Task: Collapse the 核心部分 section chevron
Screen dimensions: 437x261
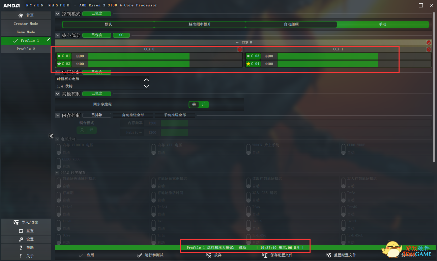Action: coord(58,35)
